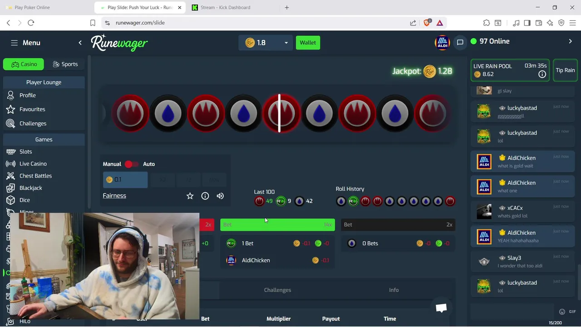Image resolution: width=581 pixels, height=327 pixels.
Task: Open the Slots games
Action: pos(25,152)
